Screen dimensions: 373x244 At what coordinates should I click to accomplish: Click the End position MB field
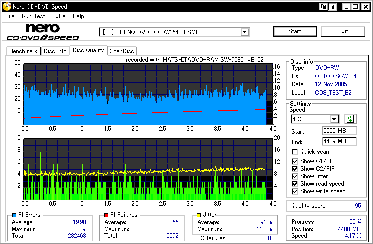coord(339,141)
